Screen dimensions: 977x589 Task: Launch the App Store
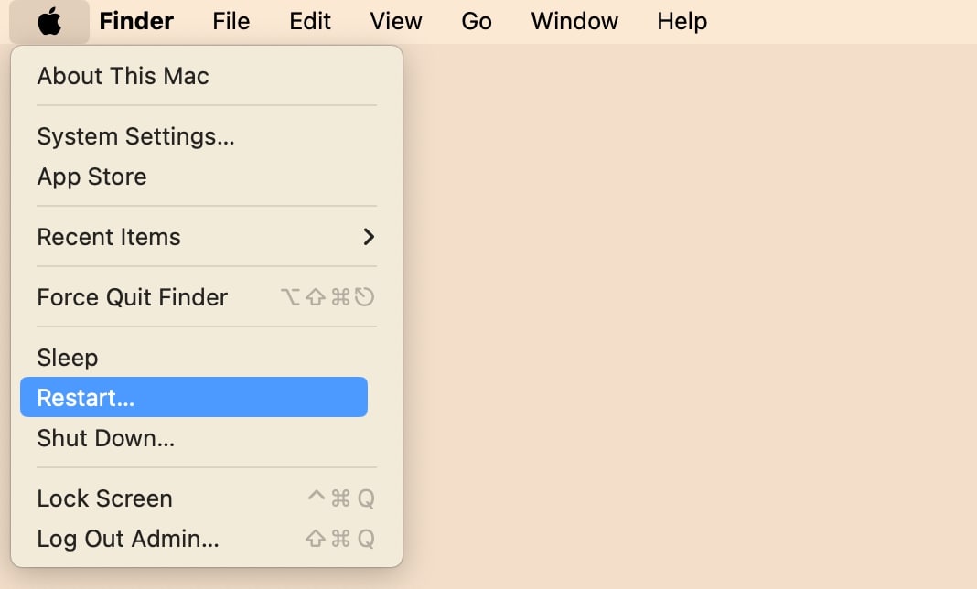pyautogui.click(x=91, y=177)
